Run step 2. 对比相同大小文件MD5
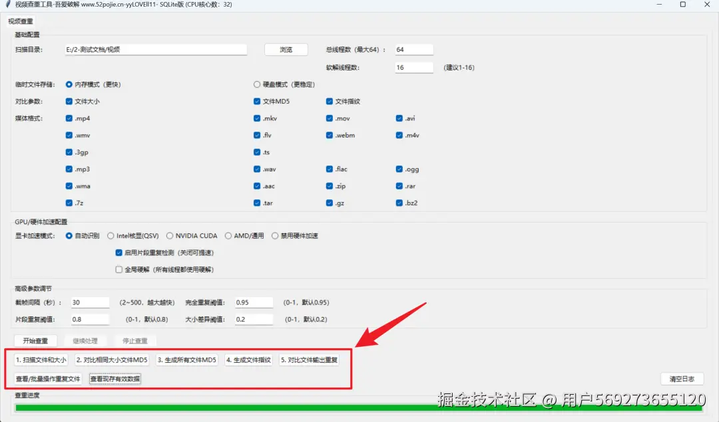This screenshot has height=422, width=719. pyautogui.click(x=112, y=360)
